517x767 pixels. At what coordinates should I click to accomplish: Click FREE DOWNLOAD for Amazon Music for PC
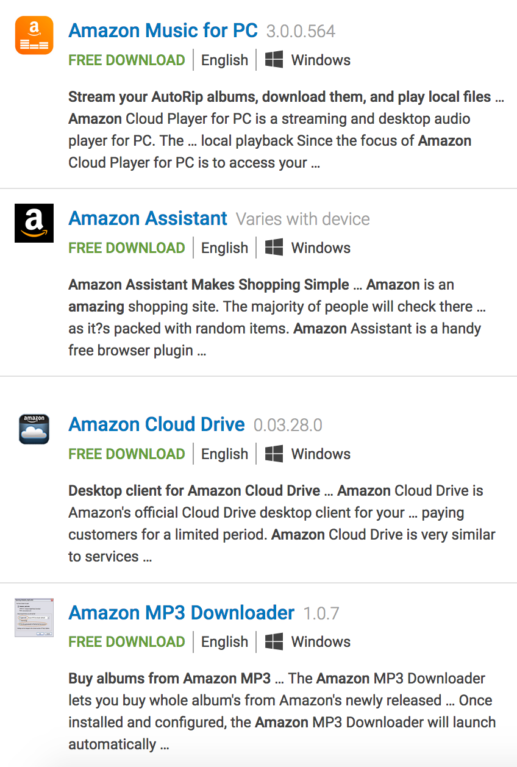126,59
